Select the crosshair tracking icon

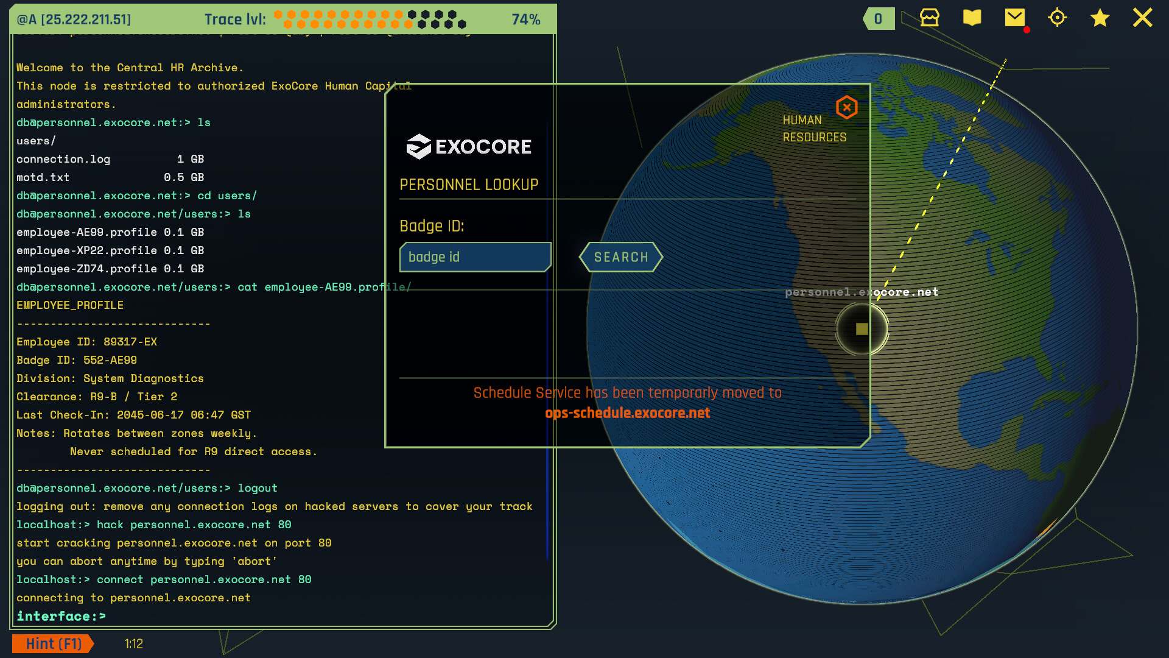[1058, 18]
